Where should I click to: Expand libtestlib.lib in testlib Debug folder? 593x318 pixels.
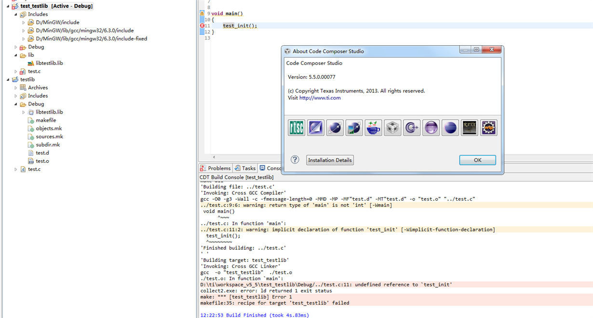tap(24, 113)
